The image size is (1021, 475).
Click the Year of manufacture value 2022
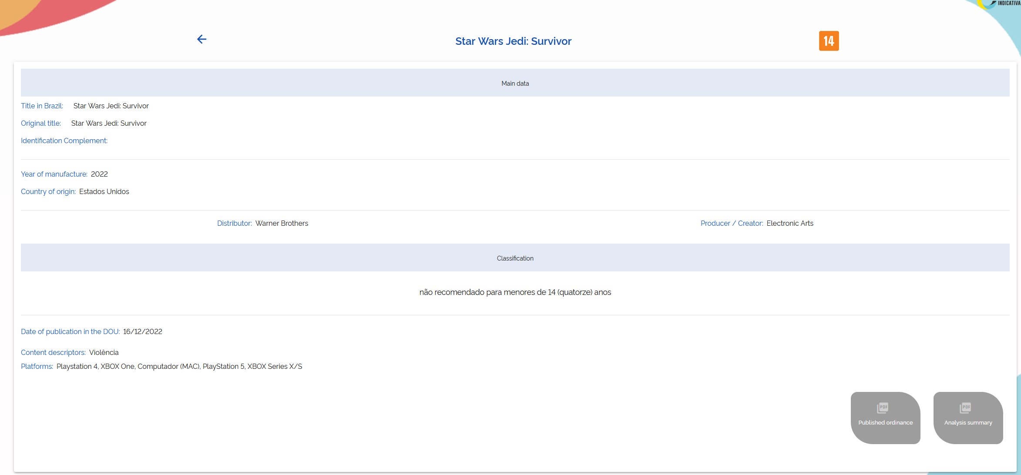pyautogui.click(x=99, y=174)
